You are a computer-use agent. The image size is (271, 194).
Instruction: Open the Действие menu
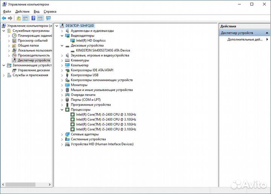point(22,12)
